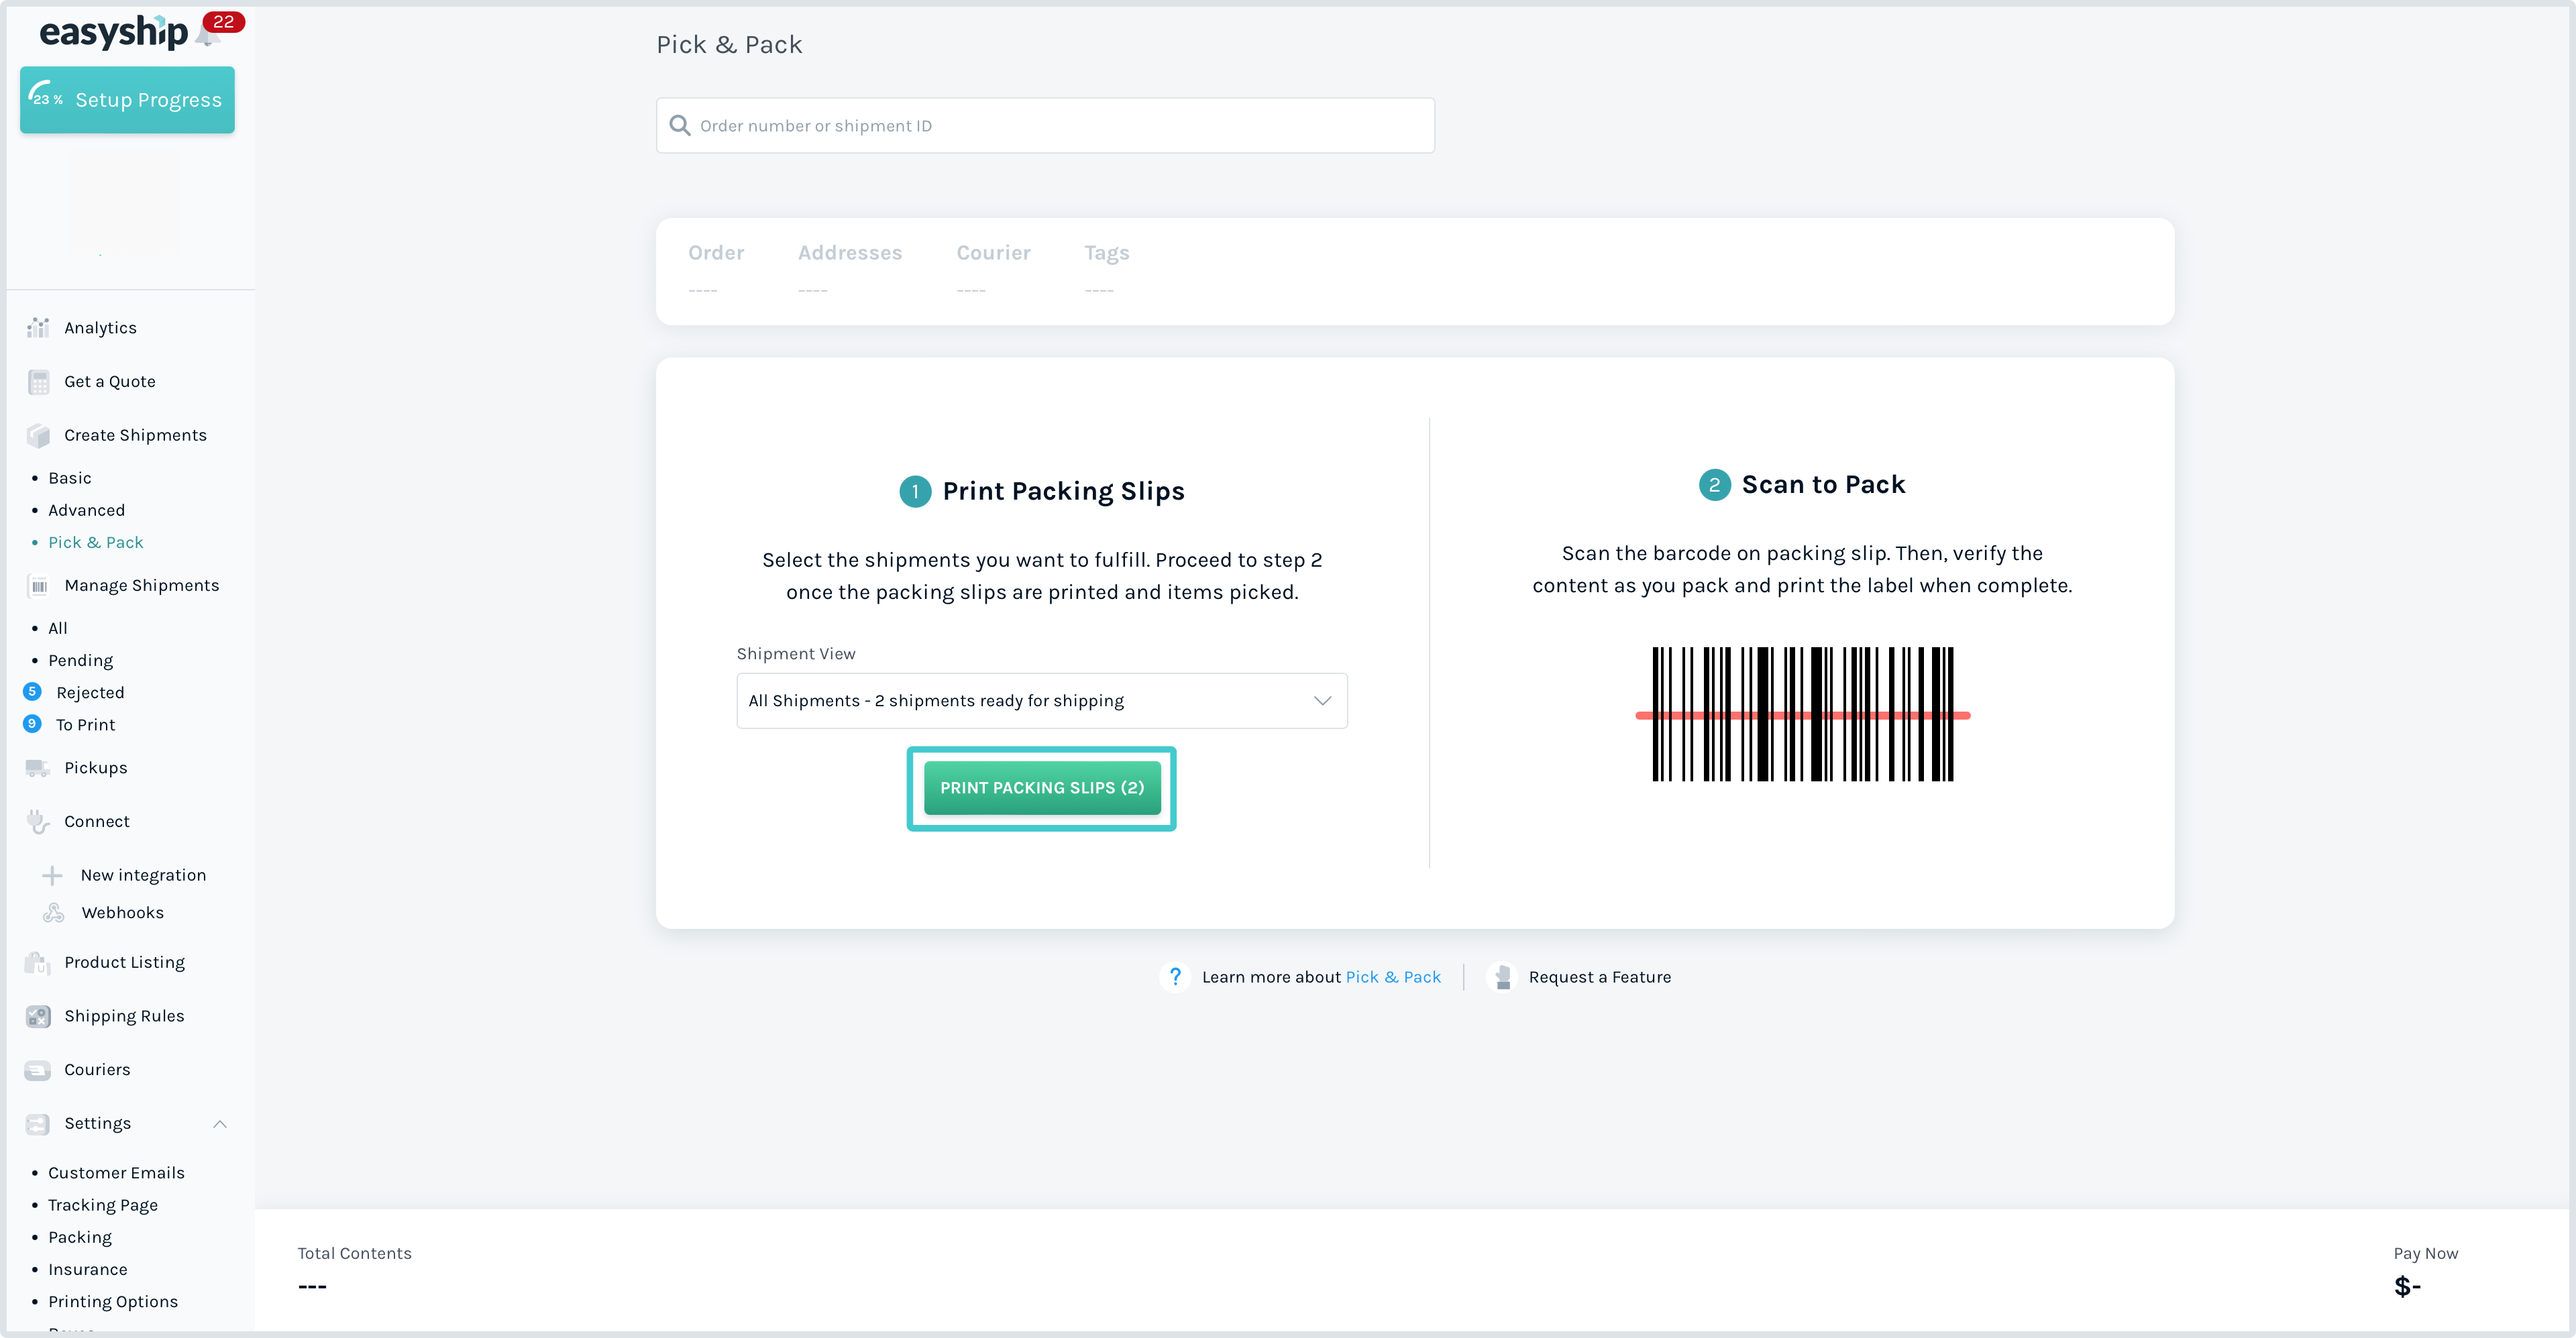The image size is (2576, 1338).
Task: Click the Order column header
Action: pyautogui.click(x=716, y=253)
